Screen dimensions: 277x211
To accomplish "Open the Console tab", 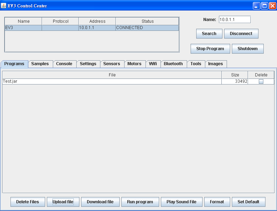I will point(64,64).
